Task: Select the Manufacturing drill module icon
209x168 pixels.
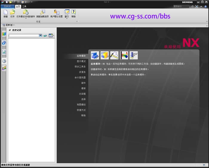Action: [134, 55]
